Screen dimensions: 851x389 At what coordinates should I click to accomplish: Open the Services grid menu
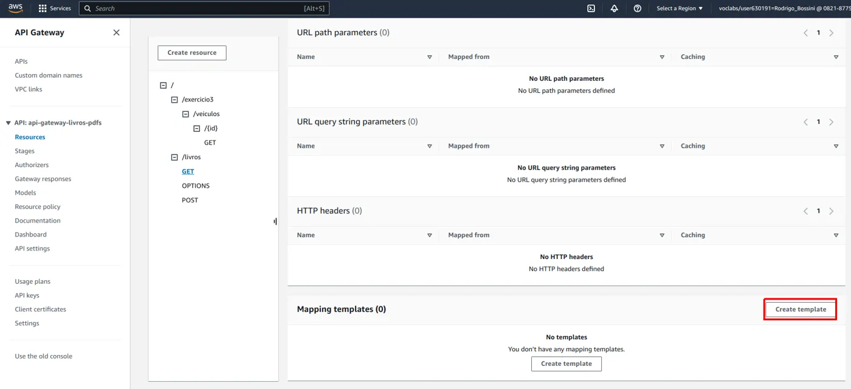pos(55,9)
